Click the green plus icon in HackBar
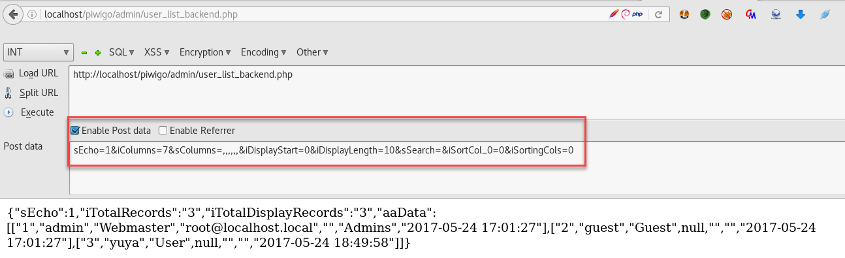Screen dimensions: 845x258 tap(98, 52)
